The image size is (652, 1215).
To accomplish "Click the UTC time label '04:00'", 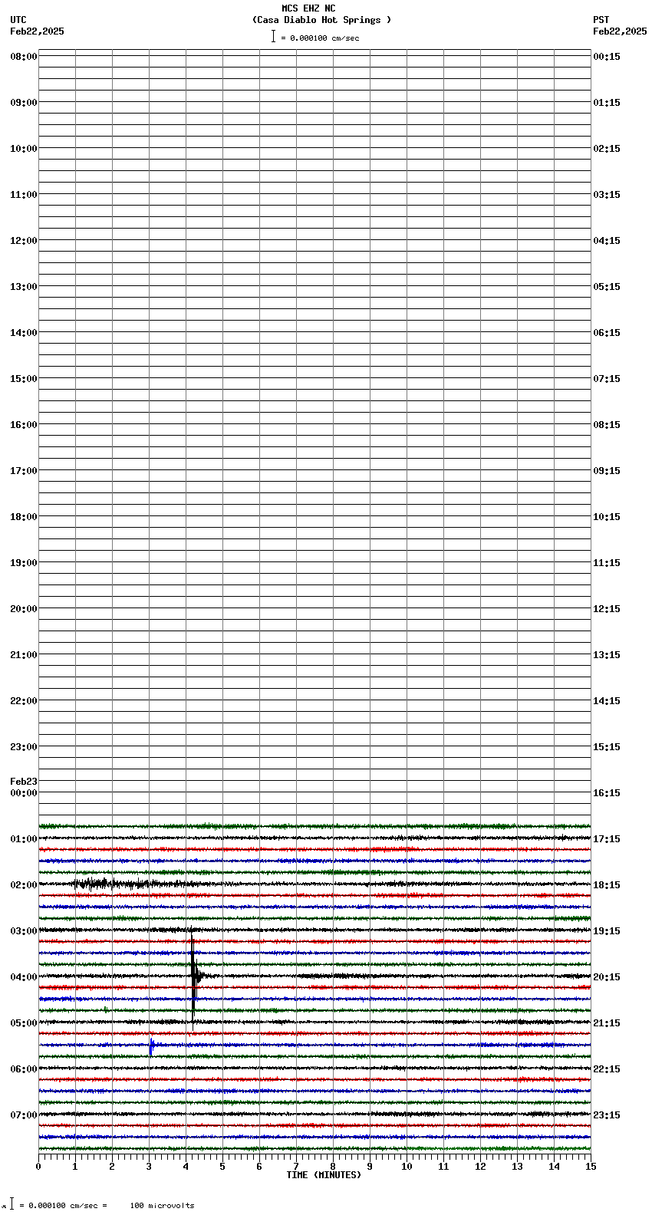I will point(24,977).
